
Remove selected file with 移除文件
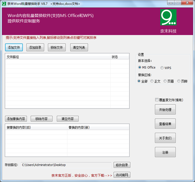(57, 48)
